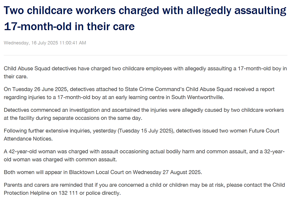Click the publication date Wednesday, 16 July 2025
289x201 pixels.
point(31,43)
